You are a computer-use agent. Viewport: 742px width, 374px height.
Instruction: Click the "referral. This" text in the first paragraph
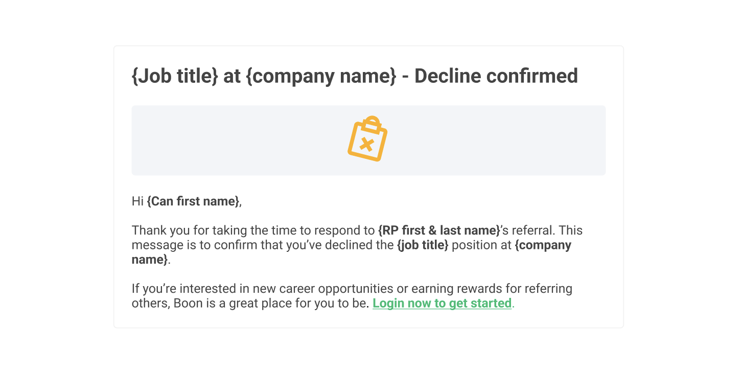tap(546, 230)
